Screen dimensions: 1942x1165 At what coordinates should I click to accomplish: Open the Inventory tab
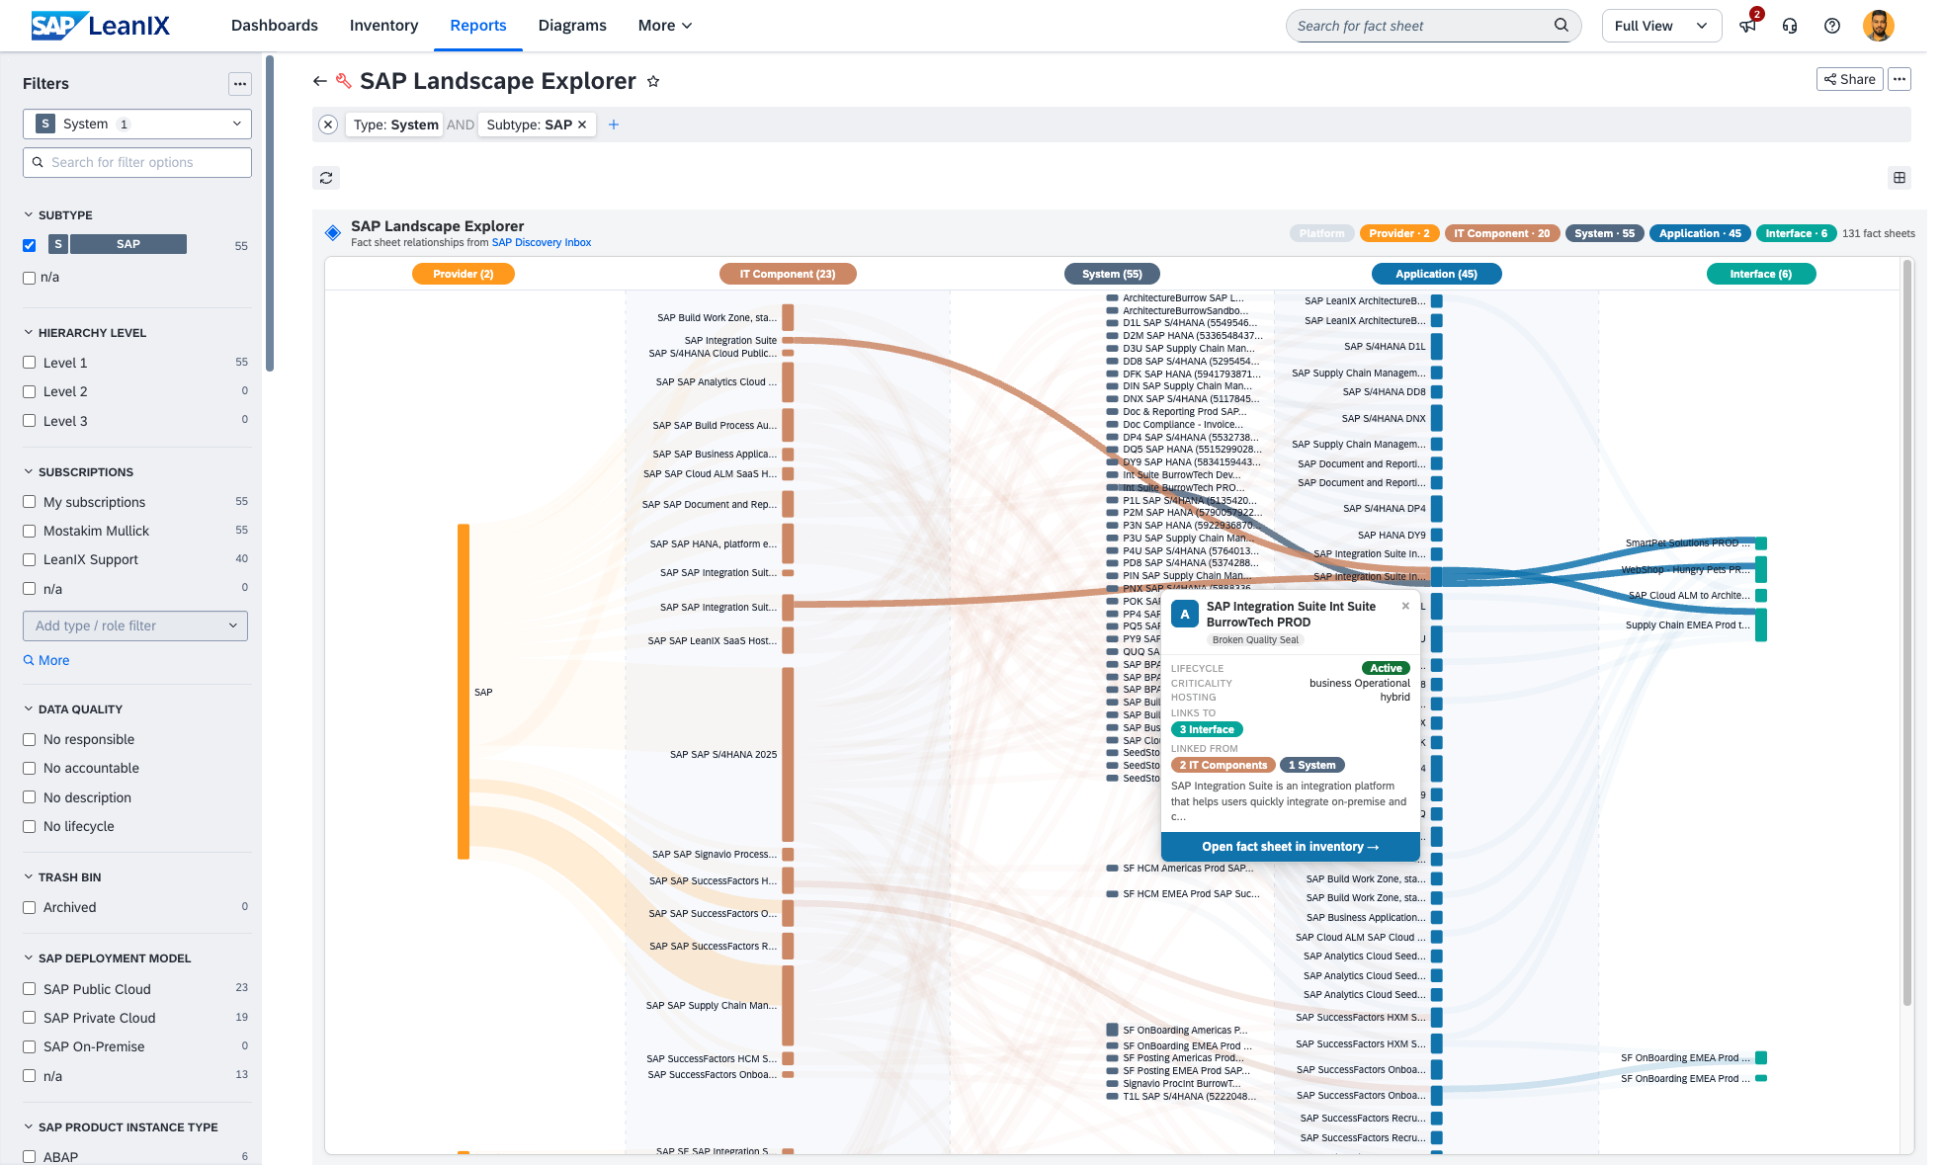pyautogui.click(x=383, y=26)
